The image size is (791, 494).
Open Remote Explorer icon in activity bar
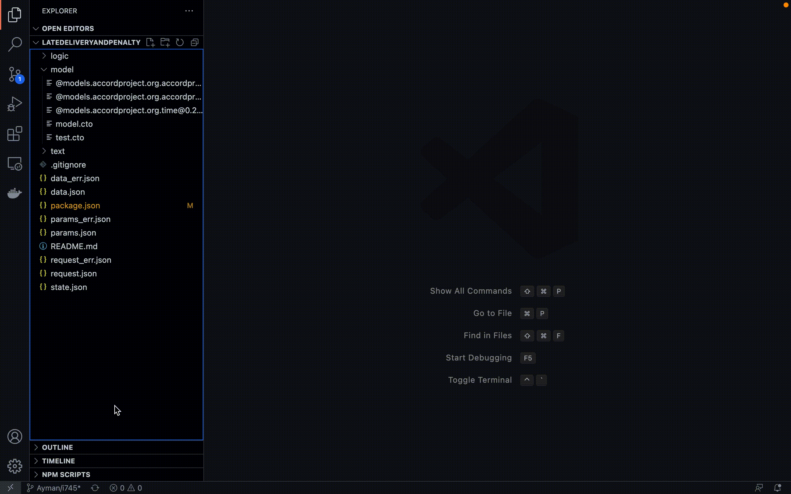click(15, 163)
